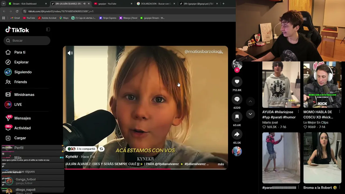Open the Explorar compass page

click(21, 62)
